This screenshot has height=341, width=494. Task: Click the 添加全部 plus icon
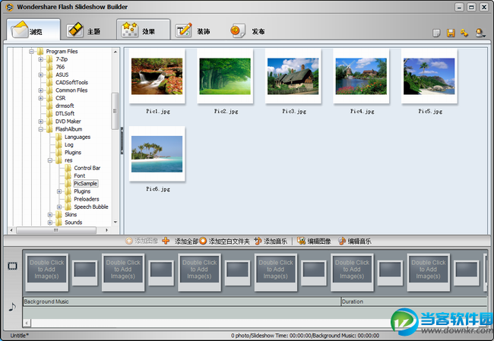(166, 241)
